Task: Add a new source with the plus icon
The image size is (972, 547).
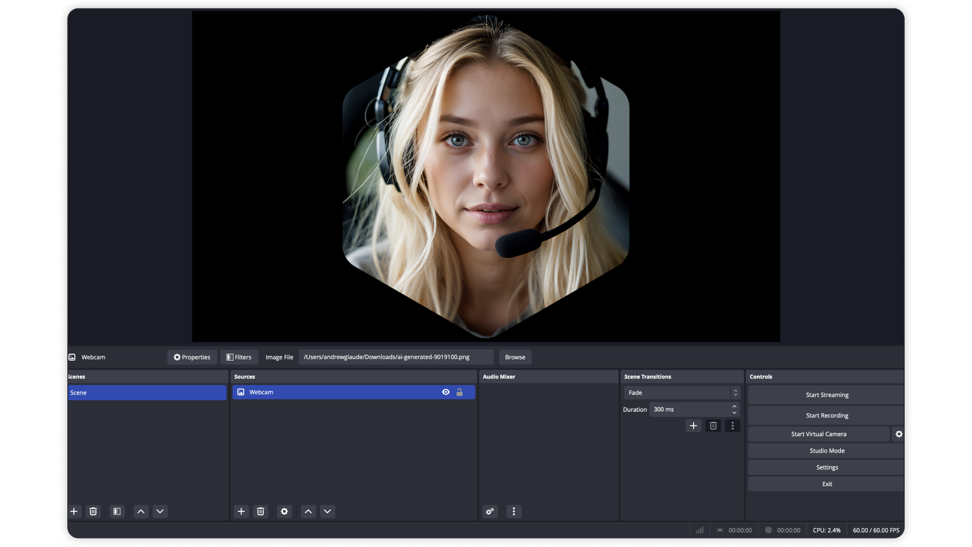Action: [241, 511]
